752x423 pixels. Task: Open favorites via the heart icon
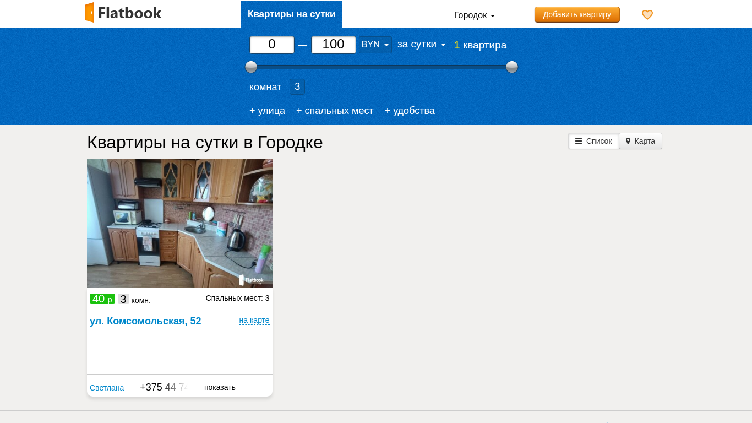tap(647, 15)
